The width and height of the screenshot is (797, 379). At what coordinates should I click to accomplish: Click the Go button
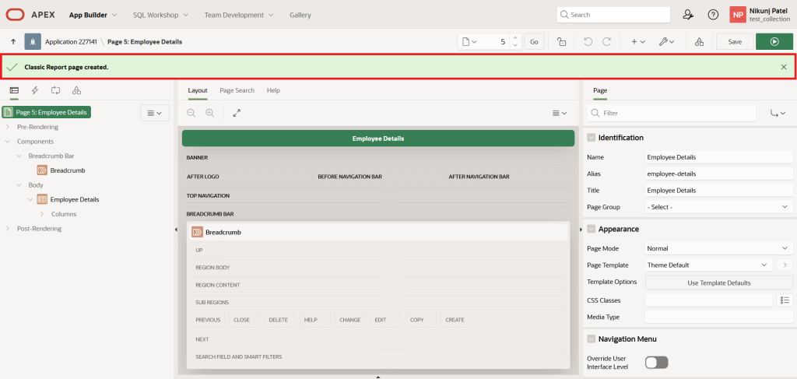pyautogui.click(x=534, y=42)
